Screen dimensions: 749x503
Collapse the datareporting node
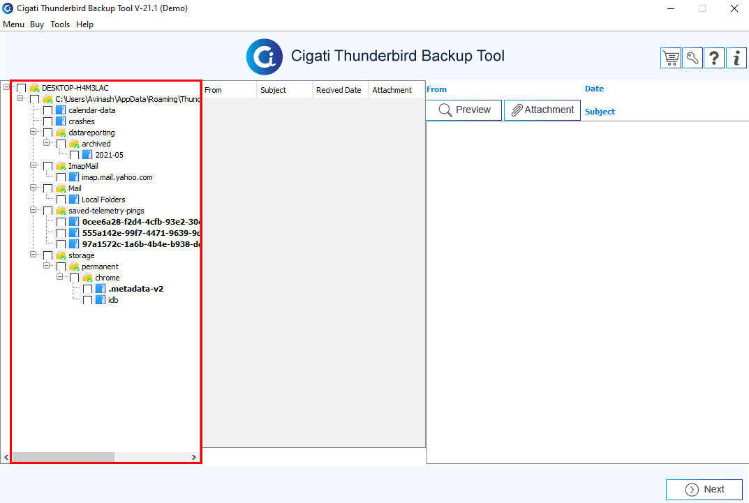pyautogui.click(x=33, y=131)
